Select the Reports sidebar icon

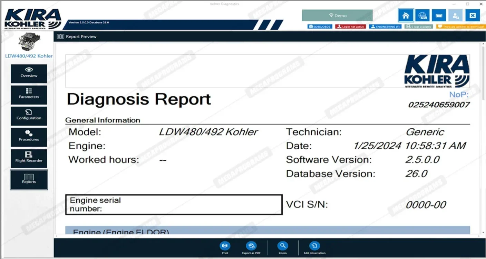(x=29, y=180)
